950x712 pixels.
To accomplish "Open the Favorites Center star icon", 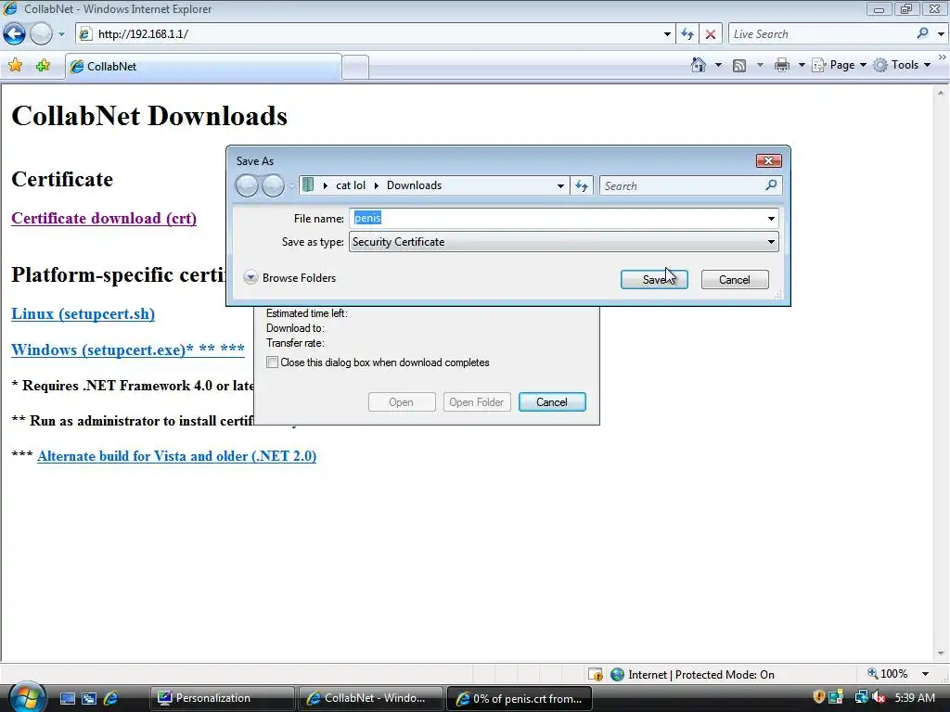I will click(x=16, y=66).
